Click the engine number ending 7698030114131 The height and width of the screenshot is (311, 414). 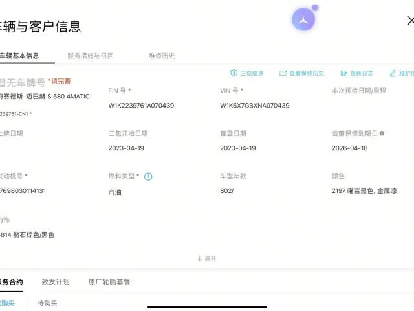(x=23, y=191)
